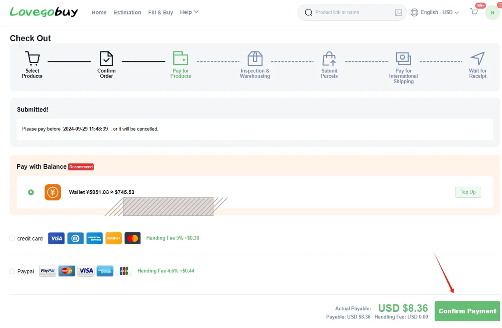502x328 pixels.
Task: Select the credit card payment option
Action: coord(12,238)
